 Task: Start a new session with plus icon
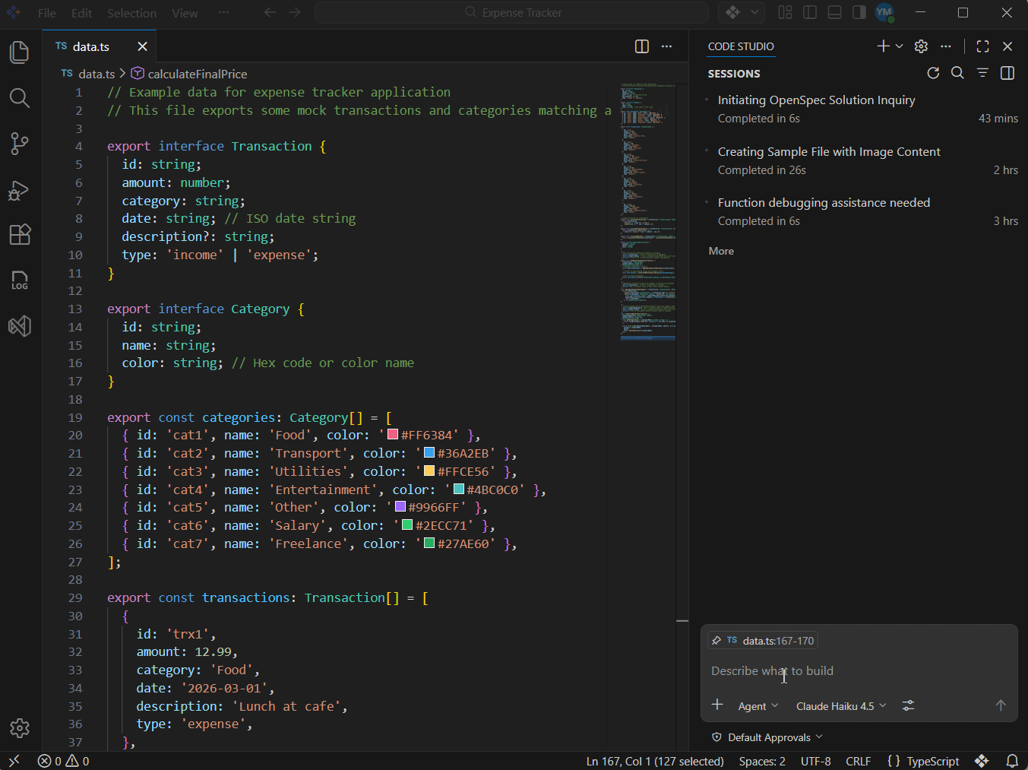[x=883, y=46]
